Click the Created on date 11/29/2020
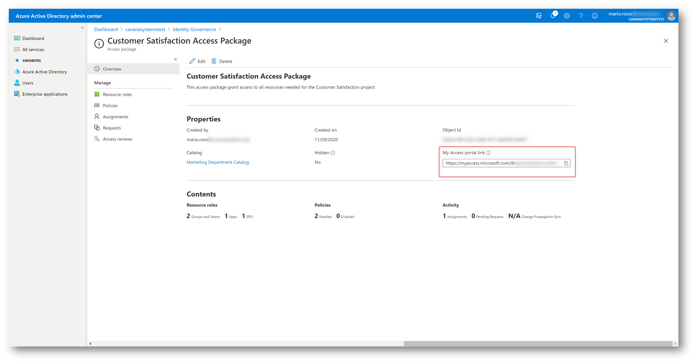Screen dimensions: 696x364 326,140
